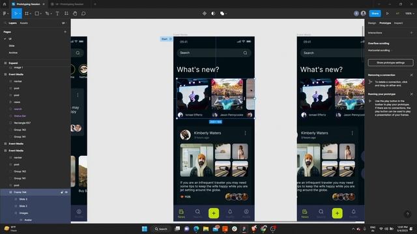Viewport: 417px width, 234px height.
Task: Open the Pen tool dropdown arrow
Action: pos(51,14)
